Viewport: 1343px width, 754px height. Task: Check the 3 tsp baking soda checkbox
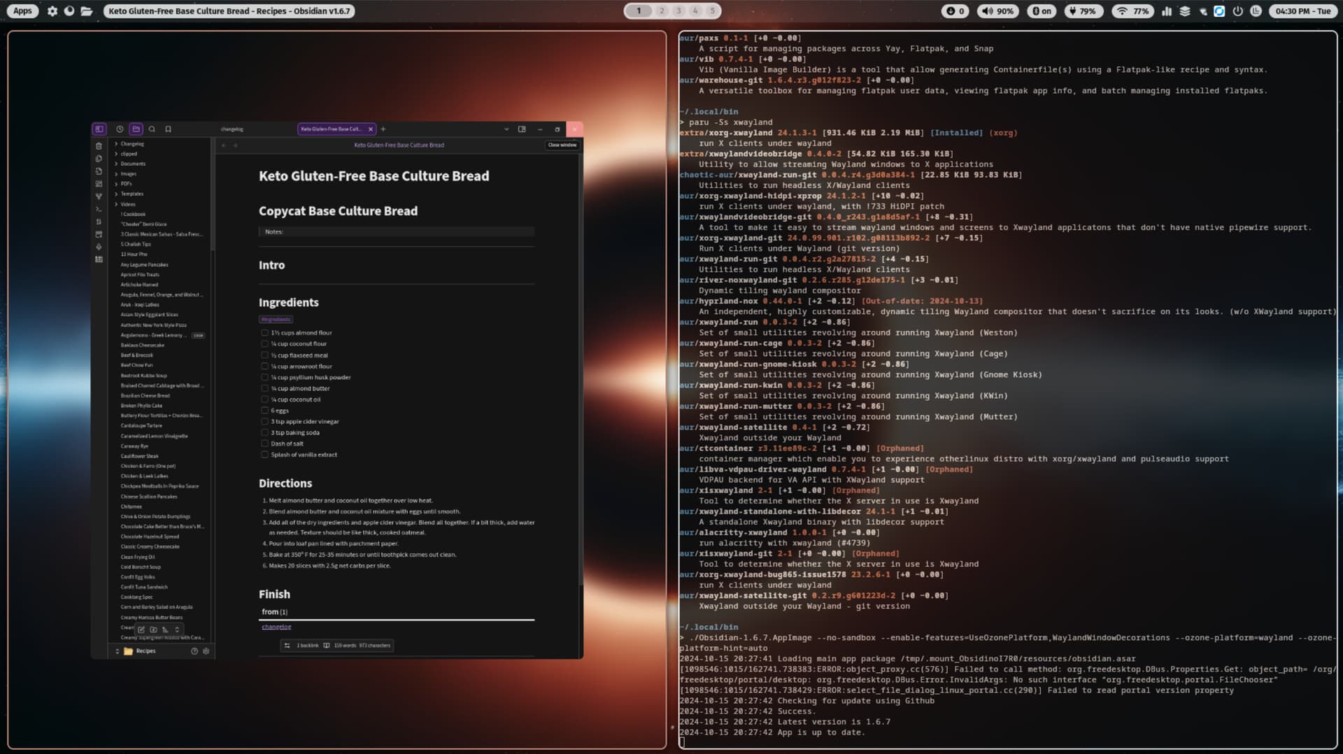tap(264, 432)
